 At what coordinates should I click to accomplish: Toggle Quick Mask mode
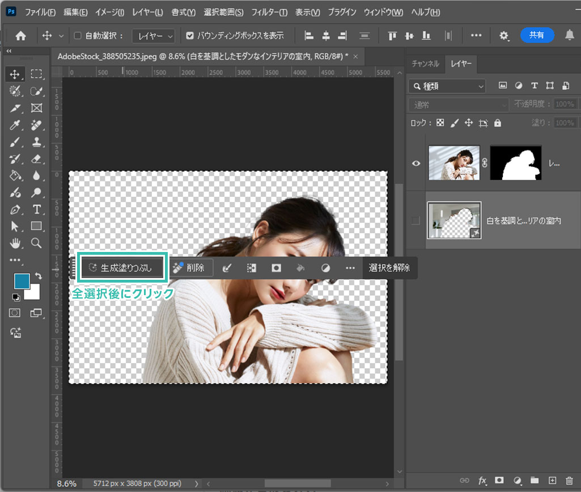point(15,313)
